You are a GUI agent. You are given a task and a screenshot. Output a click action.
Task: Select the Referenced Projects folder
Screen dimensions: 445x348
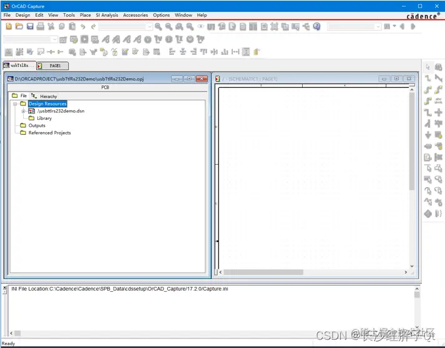[50, 133]
